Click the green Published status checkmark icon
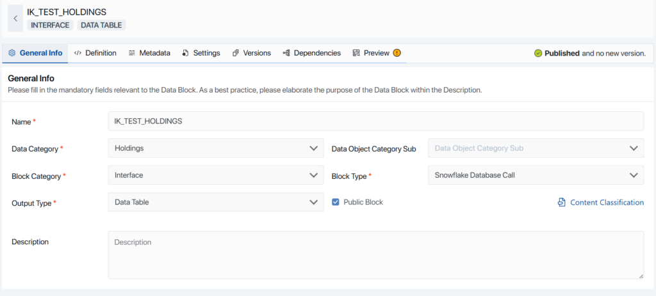Viewport: 656px width, 296px height. coord(538,54)
